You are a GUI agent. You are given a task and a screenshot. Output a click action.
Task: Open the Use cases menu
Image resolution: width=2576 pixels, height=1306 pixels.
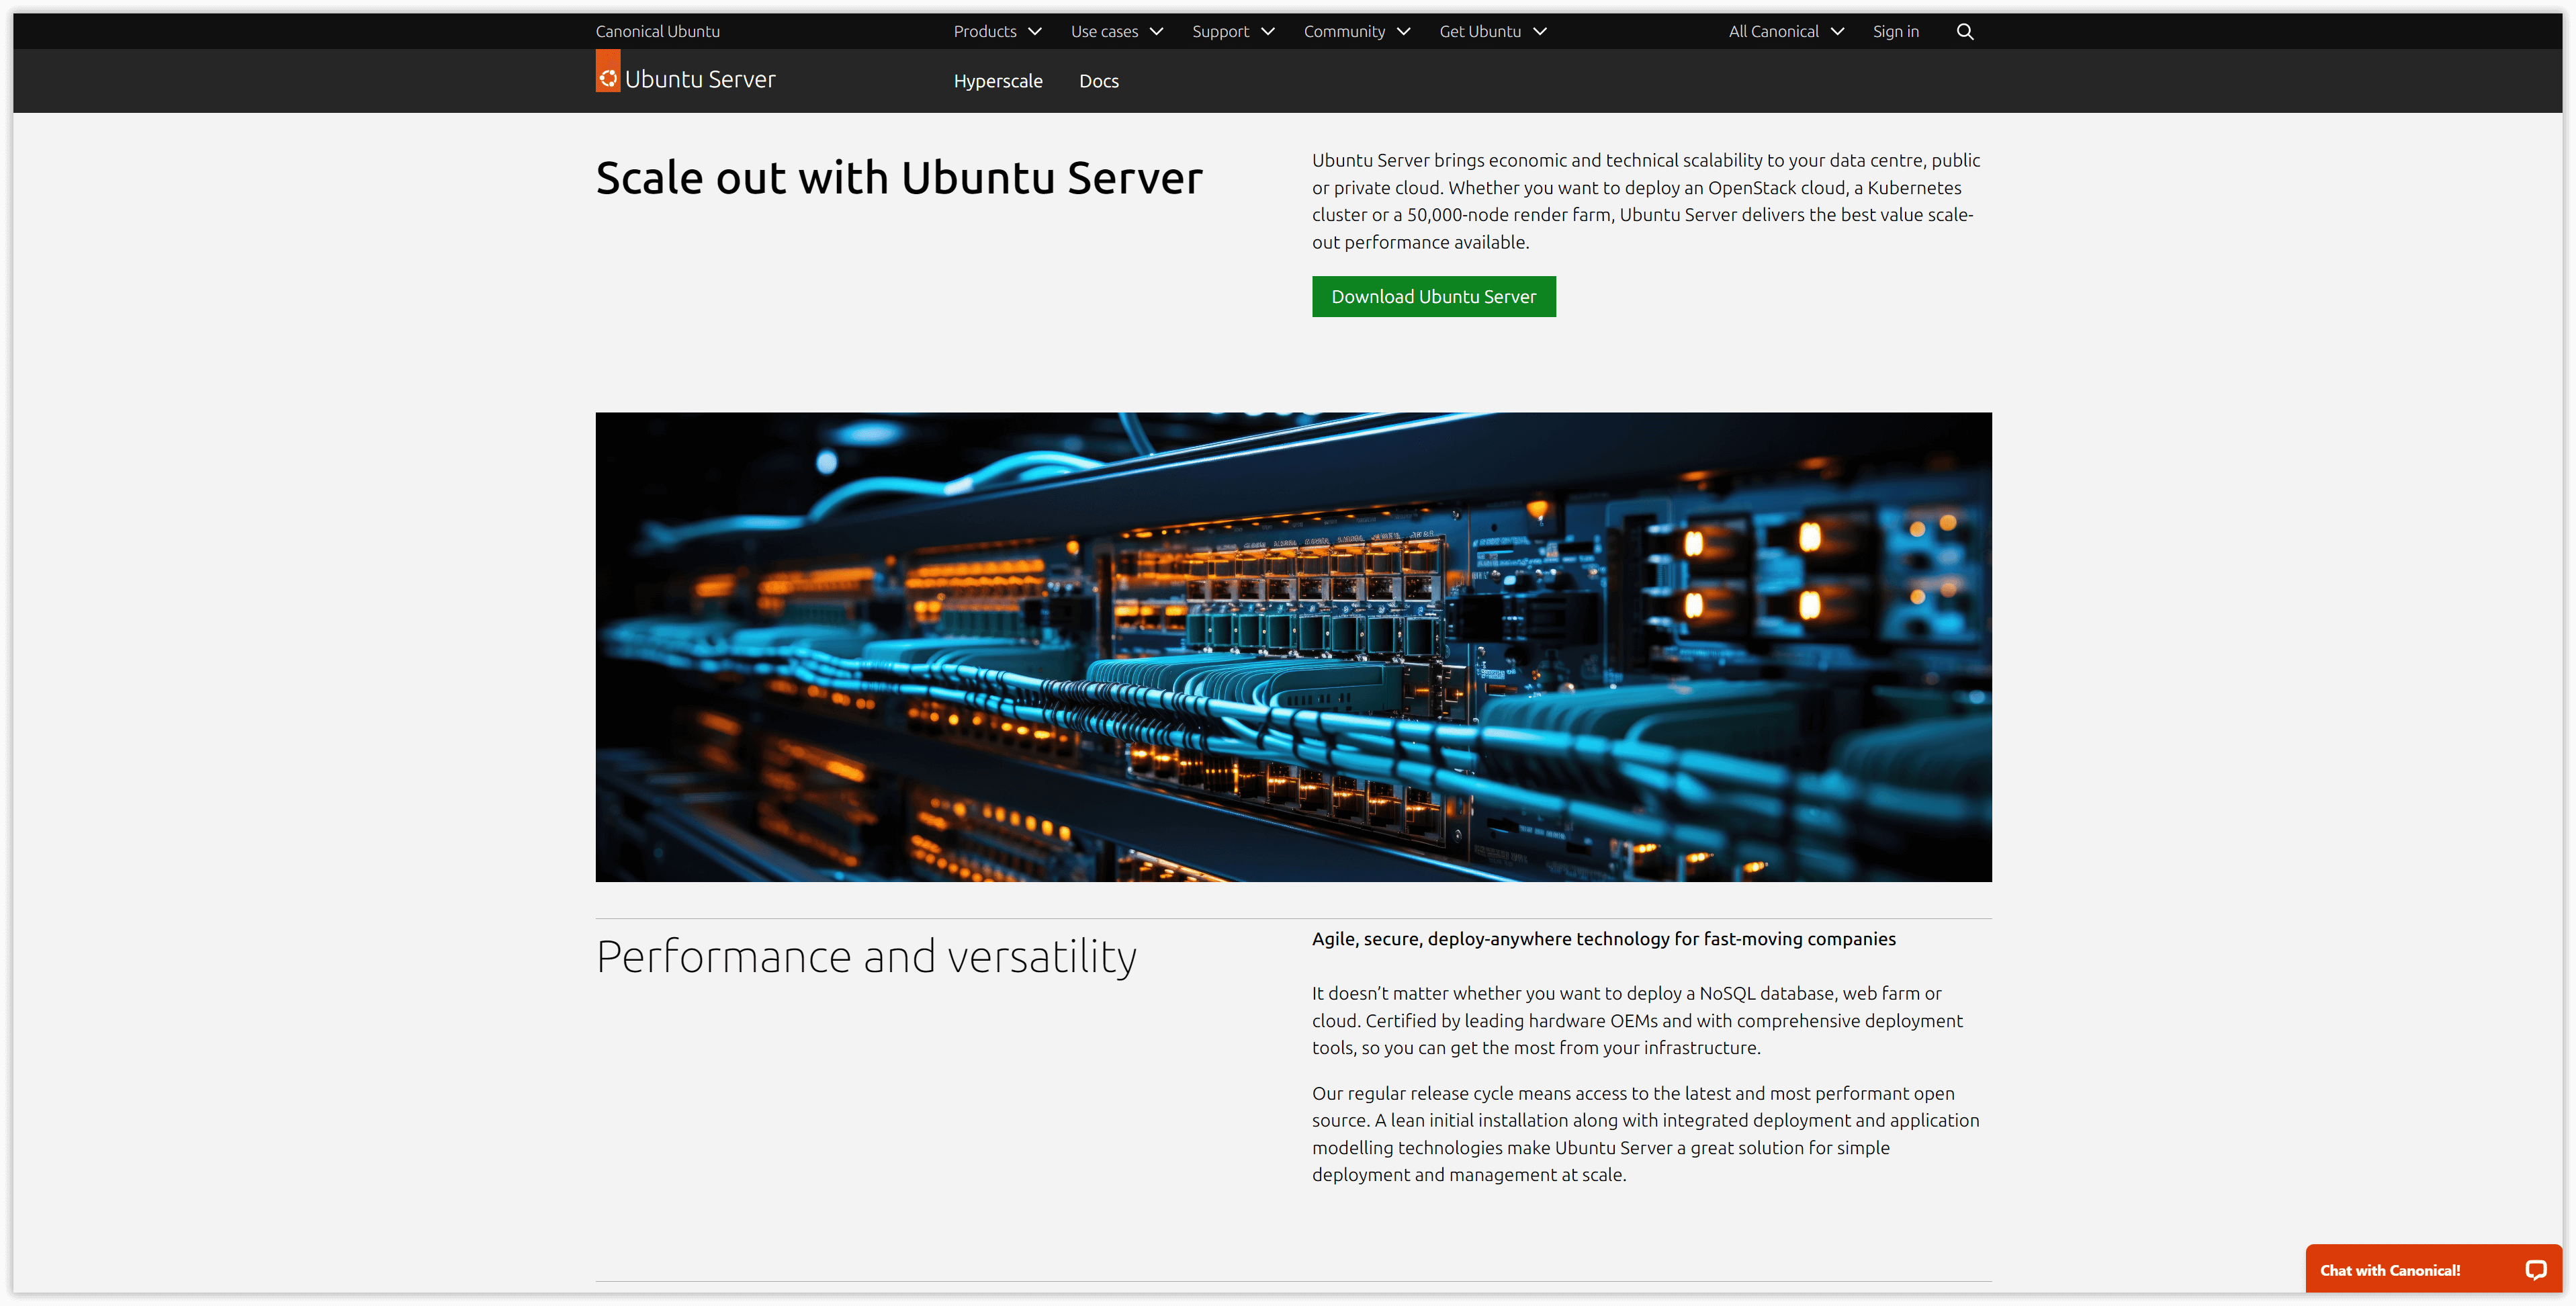[1117, 31]
